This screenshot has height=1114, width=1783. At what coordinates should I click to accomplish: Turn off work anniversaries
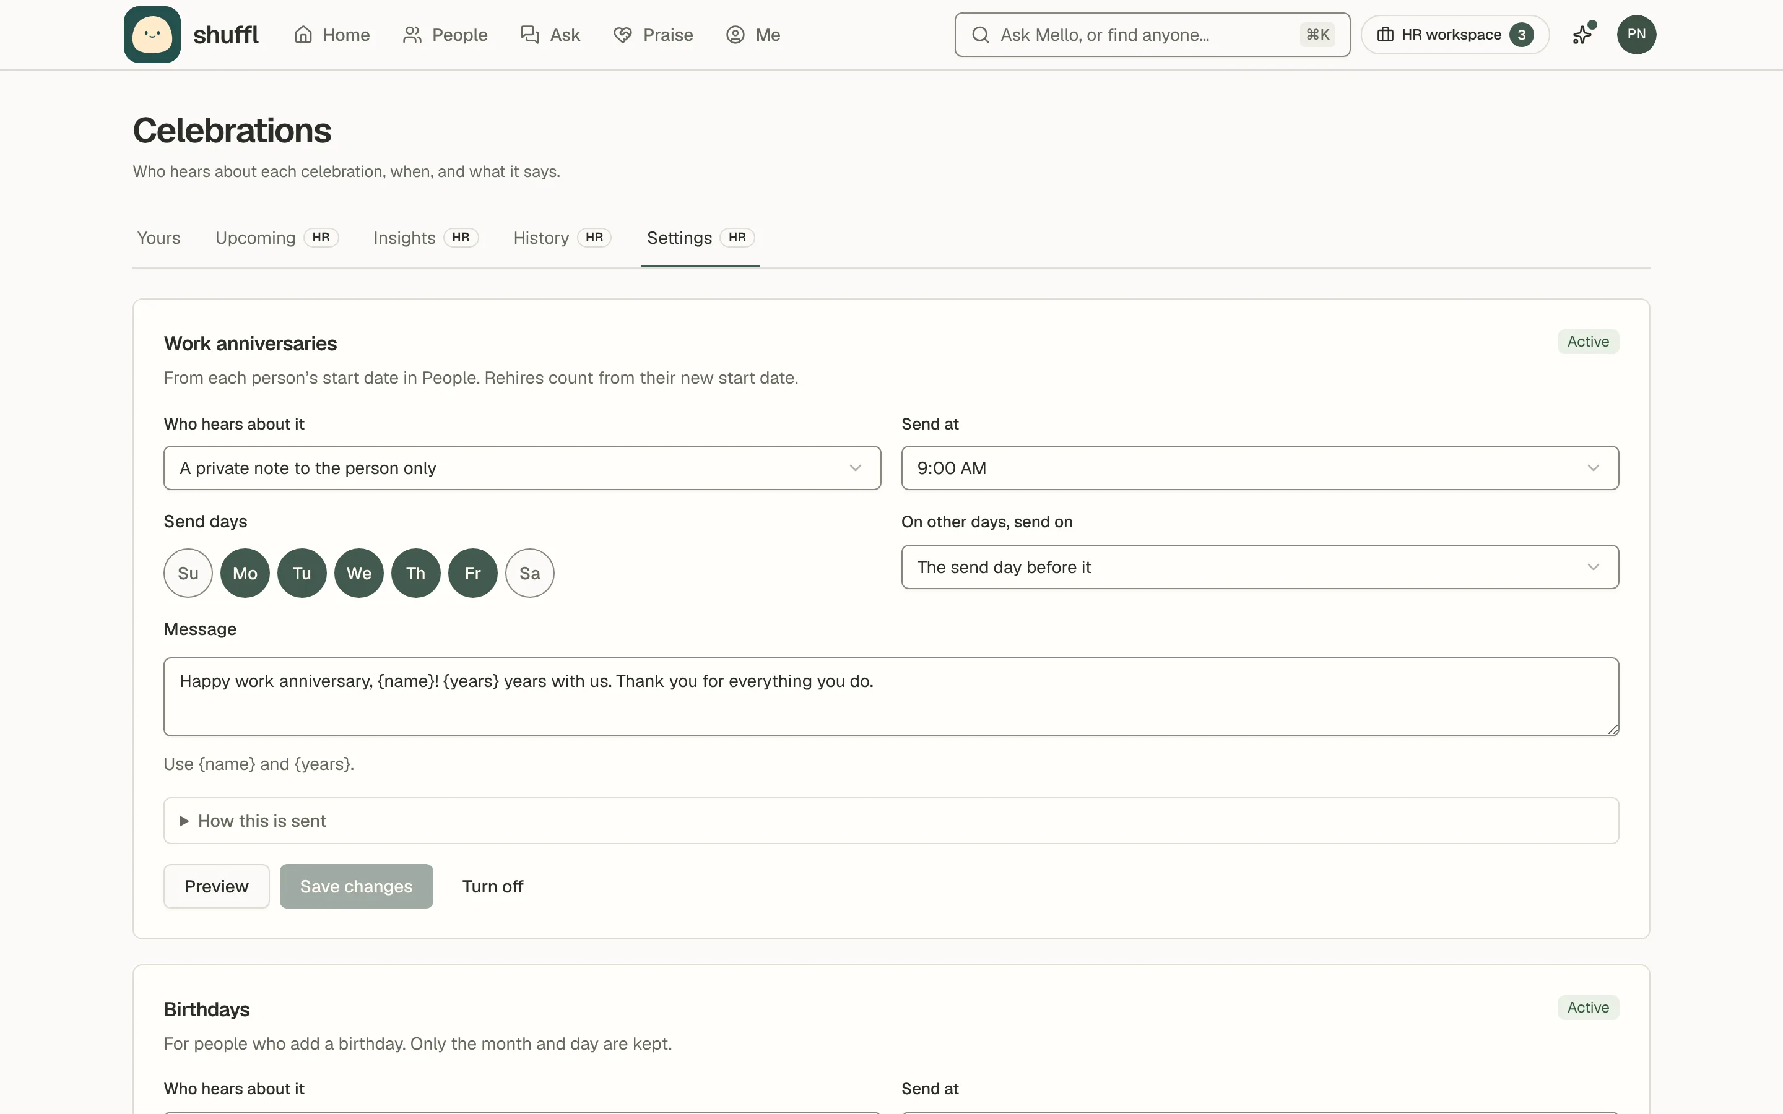(x=492, y=886)
